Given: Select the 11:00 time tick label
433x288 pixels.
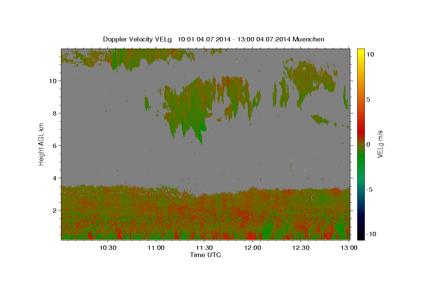Looking at the screenshot, I should pyautogui.click(x=156, y=248).
